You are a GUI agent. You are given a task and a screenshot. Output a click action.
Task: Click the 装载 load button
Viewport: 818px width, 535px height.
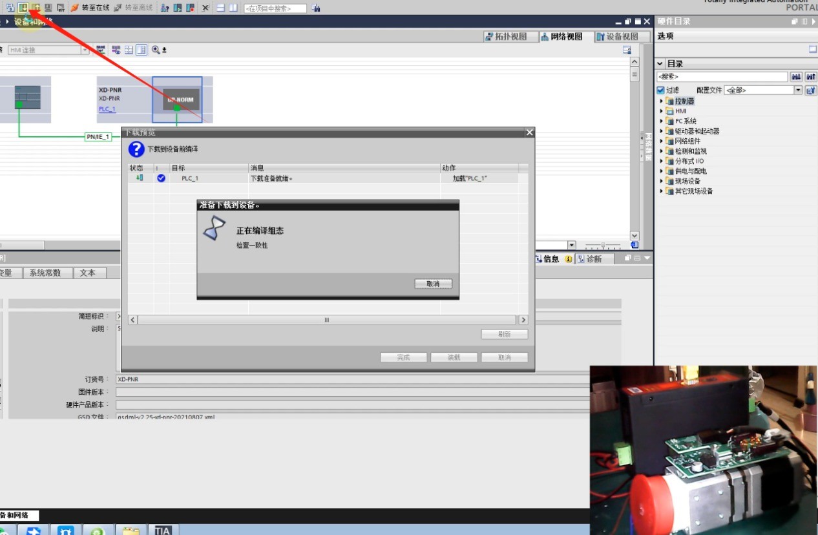454,357
